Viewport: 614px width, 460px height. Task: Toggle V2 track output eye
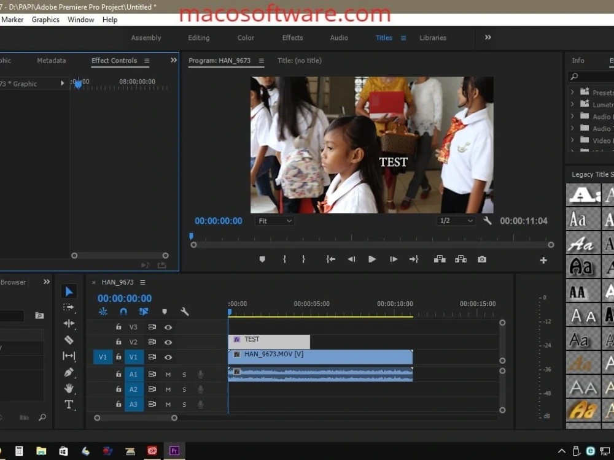168,342
